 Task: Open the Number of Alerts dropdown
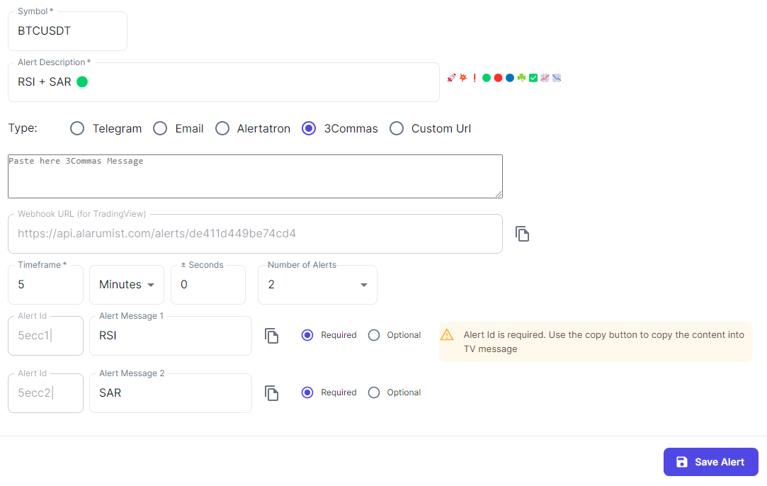pos(317,285)
